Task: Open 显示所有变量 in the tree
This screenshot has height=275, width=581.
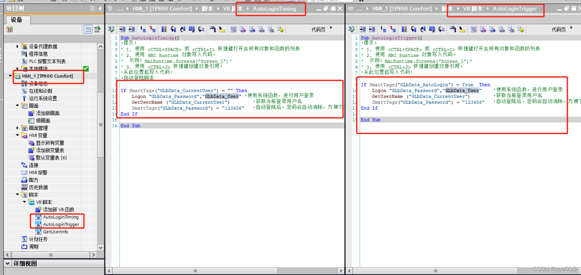Action: click(x=50, y=143)
